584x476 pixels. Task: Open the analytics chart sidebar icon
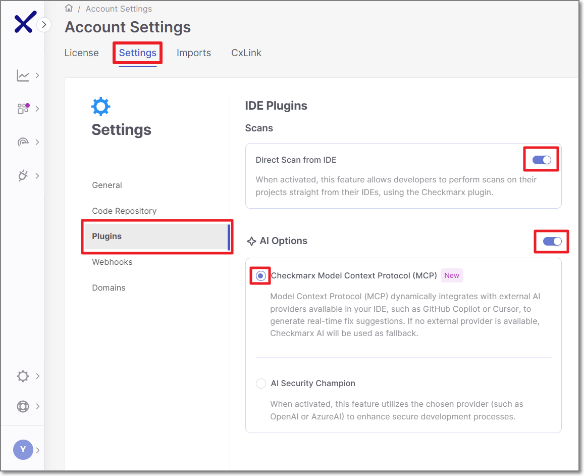click(x=23, y=76)
